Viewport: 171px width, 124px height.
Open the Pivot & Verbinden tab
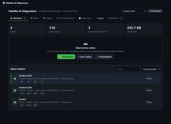[66, 18]
